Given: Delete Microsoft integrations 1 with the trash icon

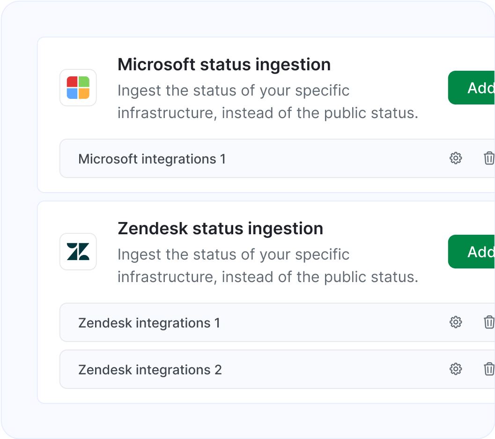Looking at the screenshot, I should (x=489, y=158).
